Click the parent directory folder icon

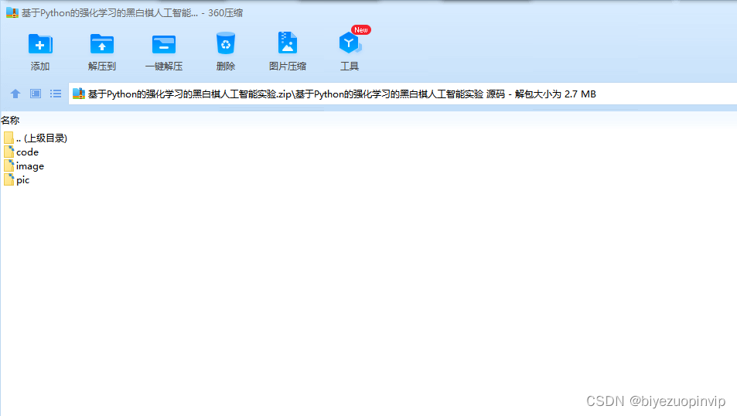9,138
